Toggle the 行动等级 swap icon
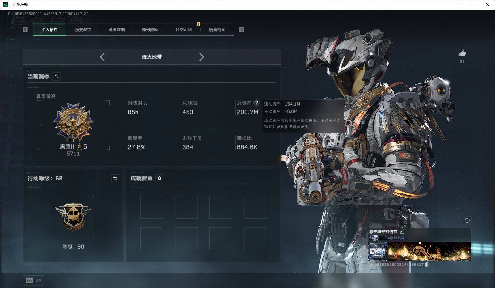 (x=115, y=178)
